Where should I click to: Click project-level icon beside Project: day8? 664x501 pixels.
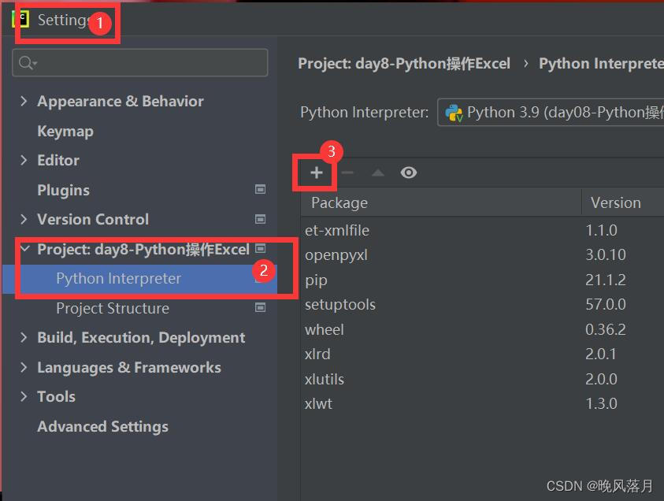(x=261, y=248)
